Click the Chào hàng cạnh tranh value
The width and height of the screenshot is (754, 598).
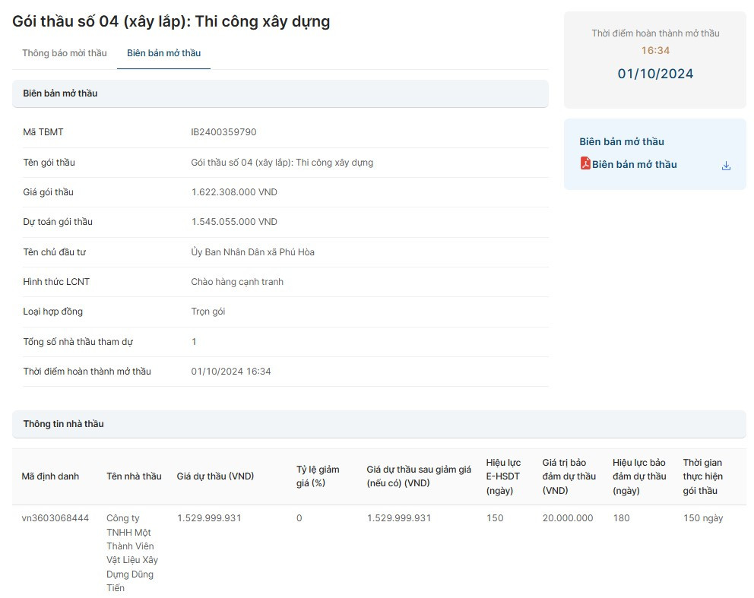[236, 282]
